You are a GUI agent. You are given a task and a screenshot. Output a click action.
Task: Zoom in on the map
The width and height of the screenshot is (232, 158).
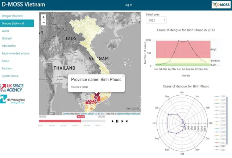click(x=43, y=17)
